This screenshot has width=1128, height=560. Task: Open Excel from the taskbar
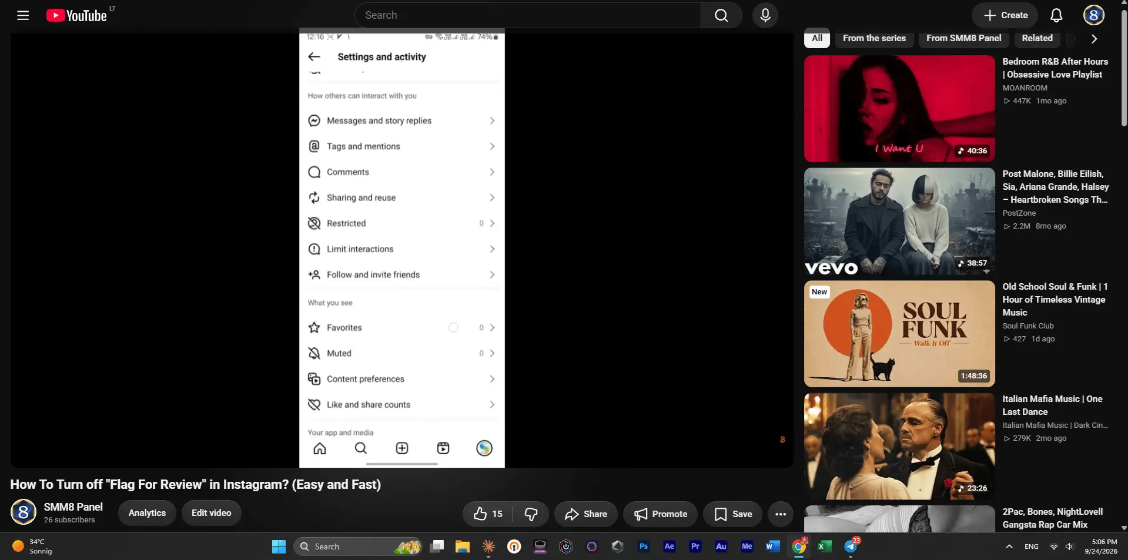pos(825,546)
